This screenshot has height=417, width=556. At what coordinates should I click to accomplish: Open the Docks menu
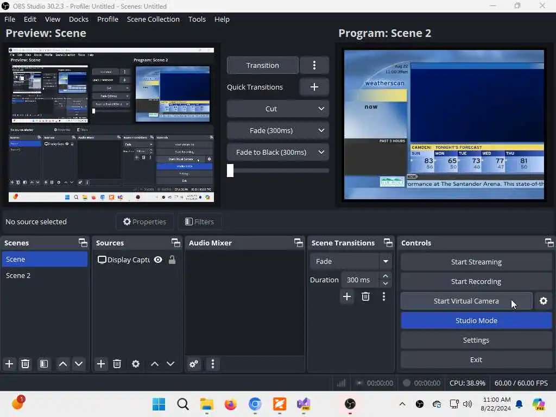[79, 19]
